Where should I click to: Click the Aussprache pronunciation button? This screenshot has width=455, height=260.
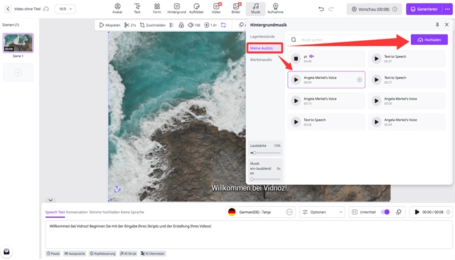tap(75, 253)
